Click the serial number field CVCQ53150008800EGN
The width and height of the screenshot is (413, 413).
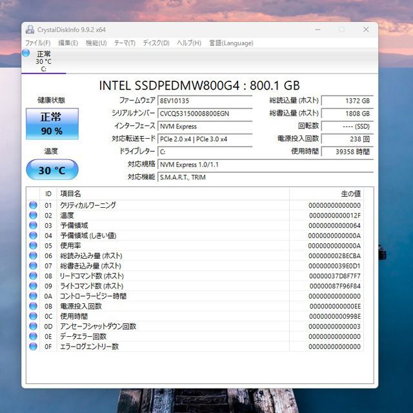click(x=205, y=114)
